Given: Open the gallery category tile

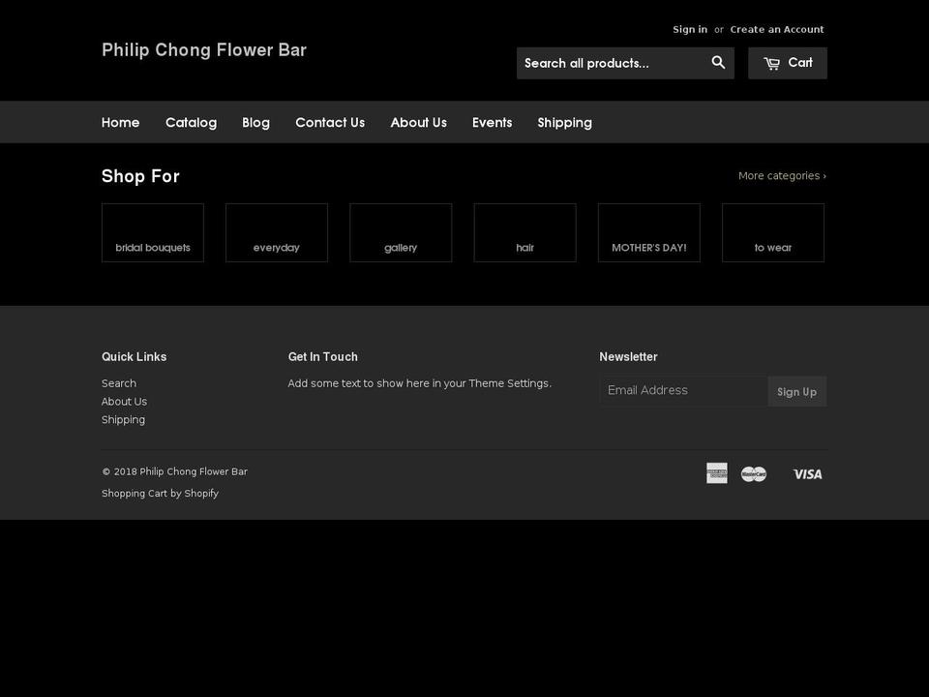Looking at the screenshot, I should [401, 233].
